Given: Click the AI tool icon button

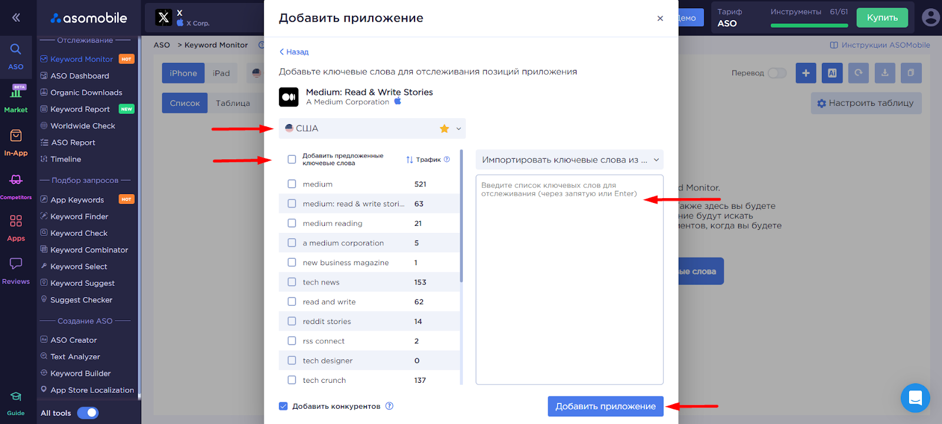Looking at the screenshot, I should pyautogui.click(x=832, y=73).
